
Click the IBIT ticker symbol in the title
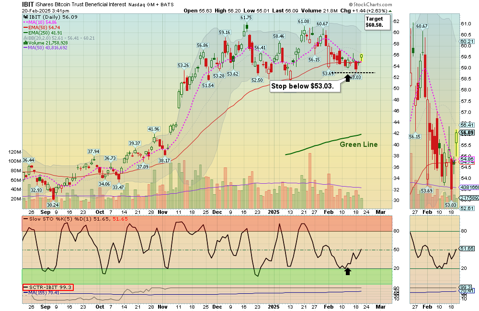[28, 4]
